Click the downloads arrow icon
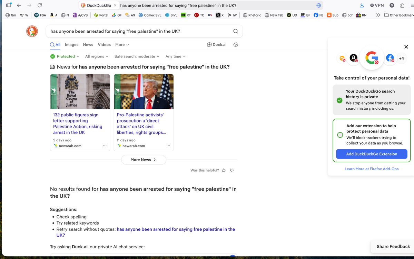Image resolution: width=414 pixels, height=259 pixels. point(362,5)
